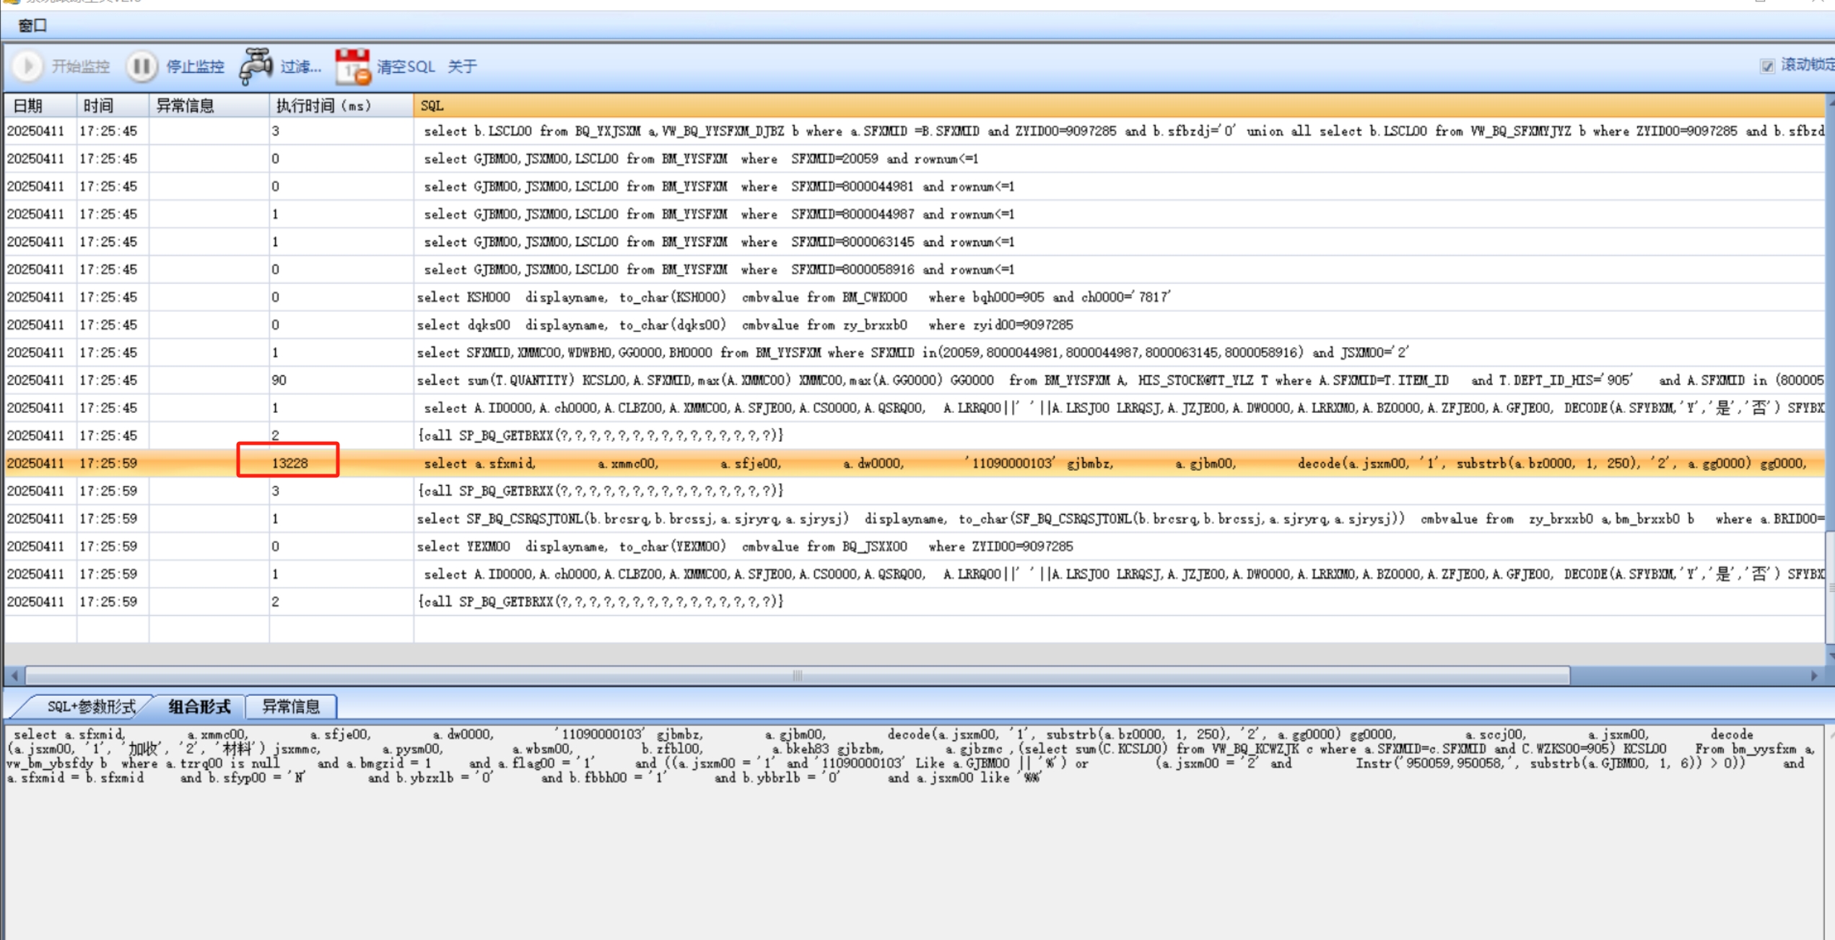Click the stop monitoring pause icon
Image resolution: width=1835 pixels, height=940 pixels.
(141, 66)
